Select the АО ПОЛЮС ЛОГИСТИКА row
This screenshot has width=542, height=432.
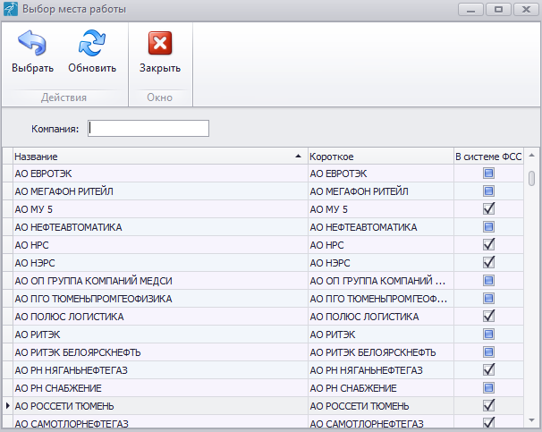157,317
